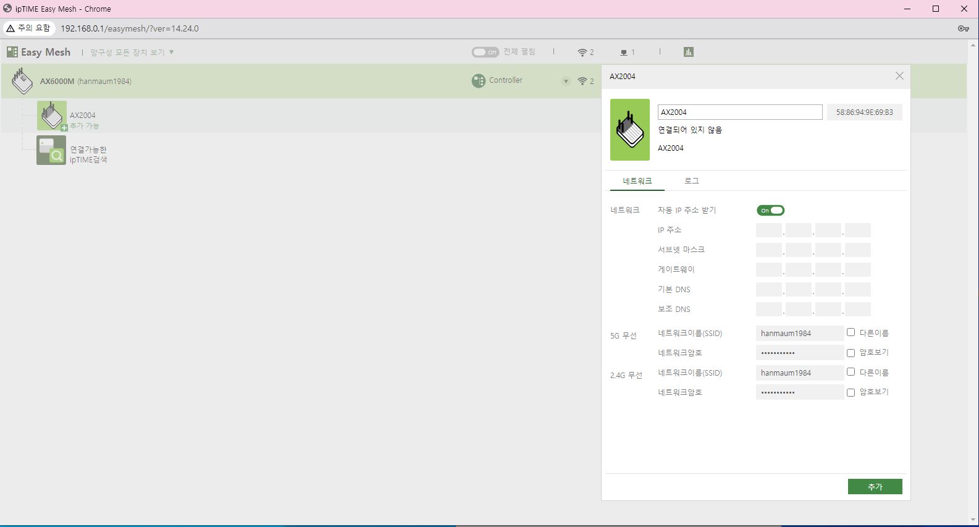Click the iptime search icon

51,150
